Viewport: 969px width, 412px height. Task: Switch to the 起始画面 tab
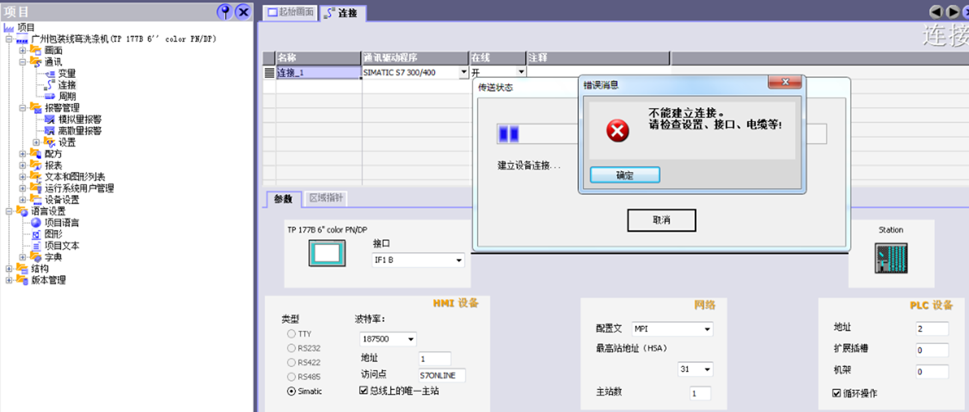tap(291, 12)
